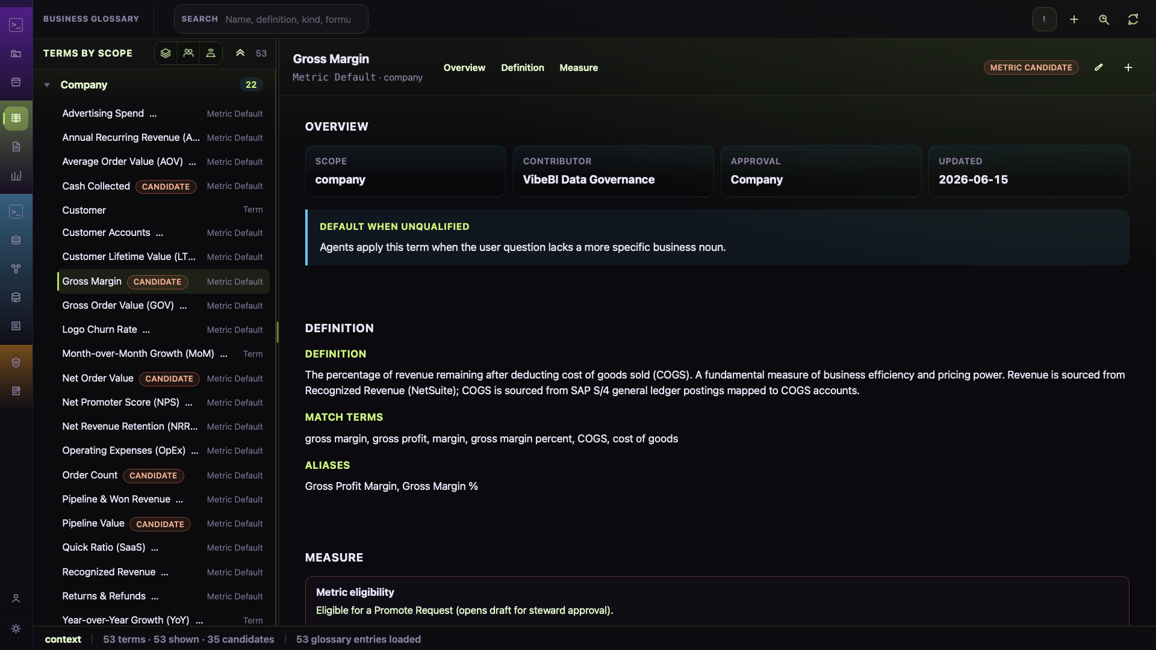Image resolution: width=1156 pixels, height=650 pixels.
Task: Select the Gross Order Value (GOV) term
Action: (163, 305)
